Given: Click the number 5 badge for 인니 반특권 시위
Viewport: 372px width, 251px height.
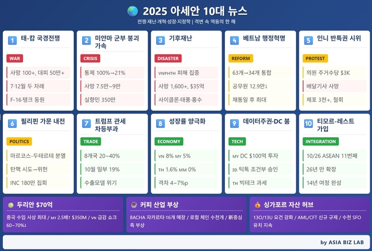Looking at the screenshot, I should [x=308, y=40].
